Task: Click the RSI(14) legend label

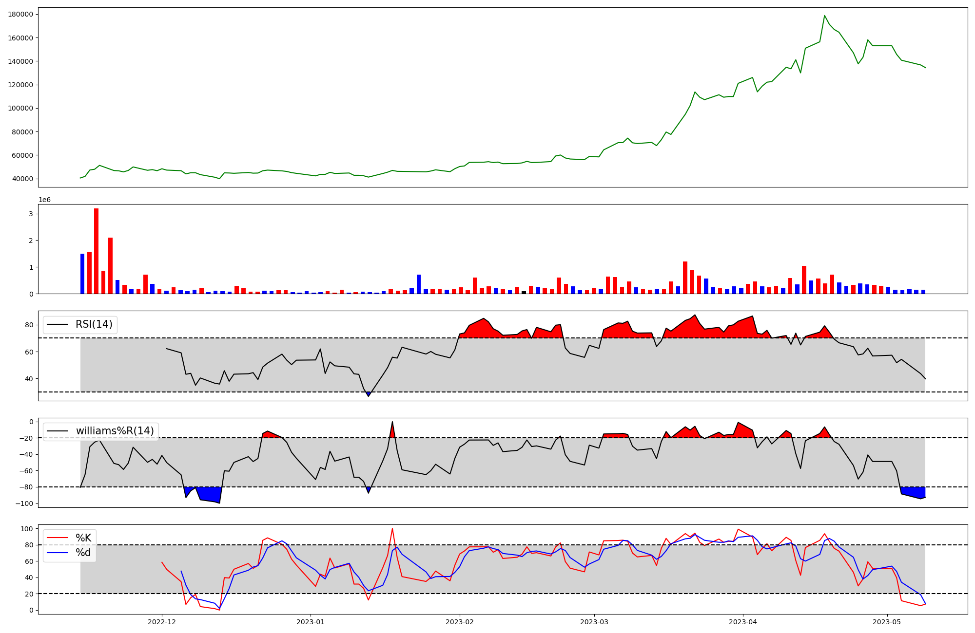Action: [x=94, y=324]
